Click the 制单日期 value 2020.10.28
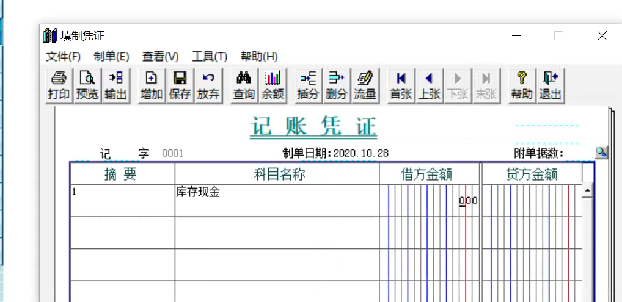The height and width of the screenshot is (302, 622). click(361, 153)
